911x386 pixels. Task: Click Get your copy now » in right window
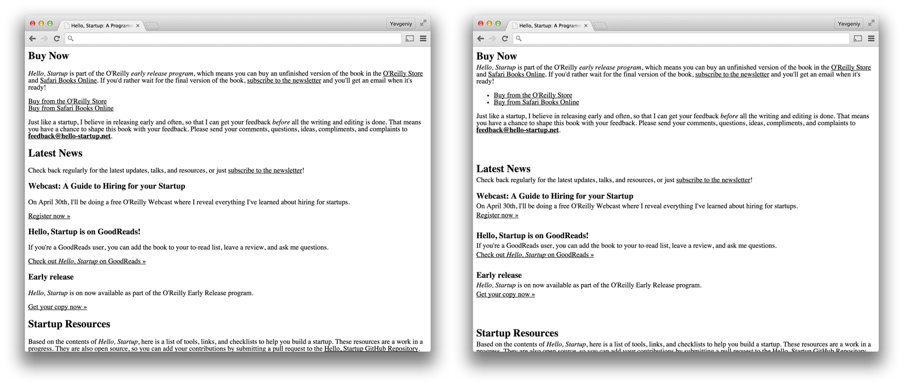506,295
